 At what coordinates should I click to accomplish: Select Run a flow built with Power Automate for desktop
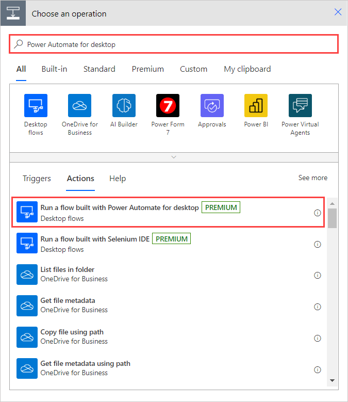(x=168, y=212)
